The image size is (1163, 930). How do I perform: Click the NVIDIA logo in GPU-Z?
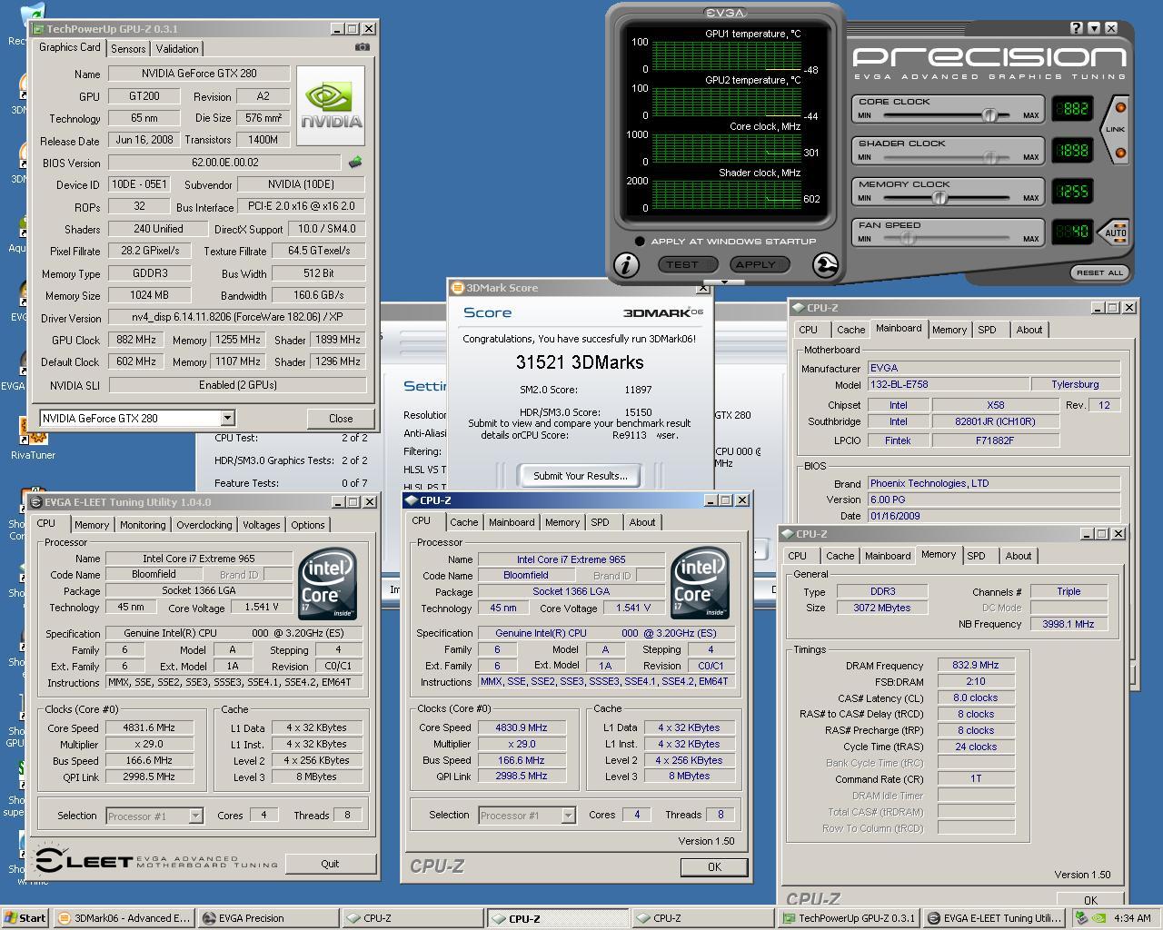[331, 105]
